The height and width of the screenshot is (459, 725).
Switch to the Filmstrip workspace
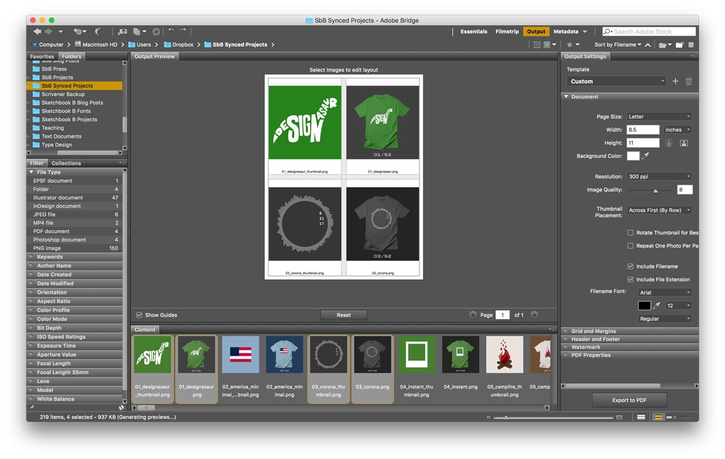507,31
